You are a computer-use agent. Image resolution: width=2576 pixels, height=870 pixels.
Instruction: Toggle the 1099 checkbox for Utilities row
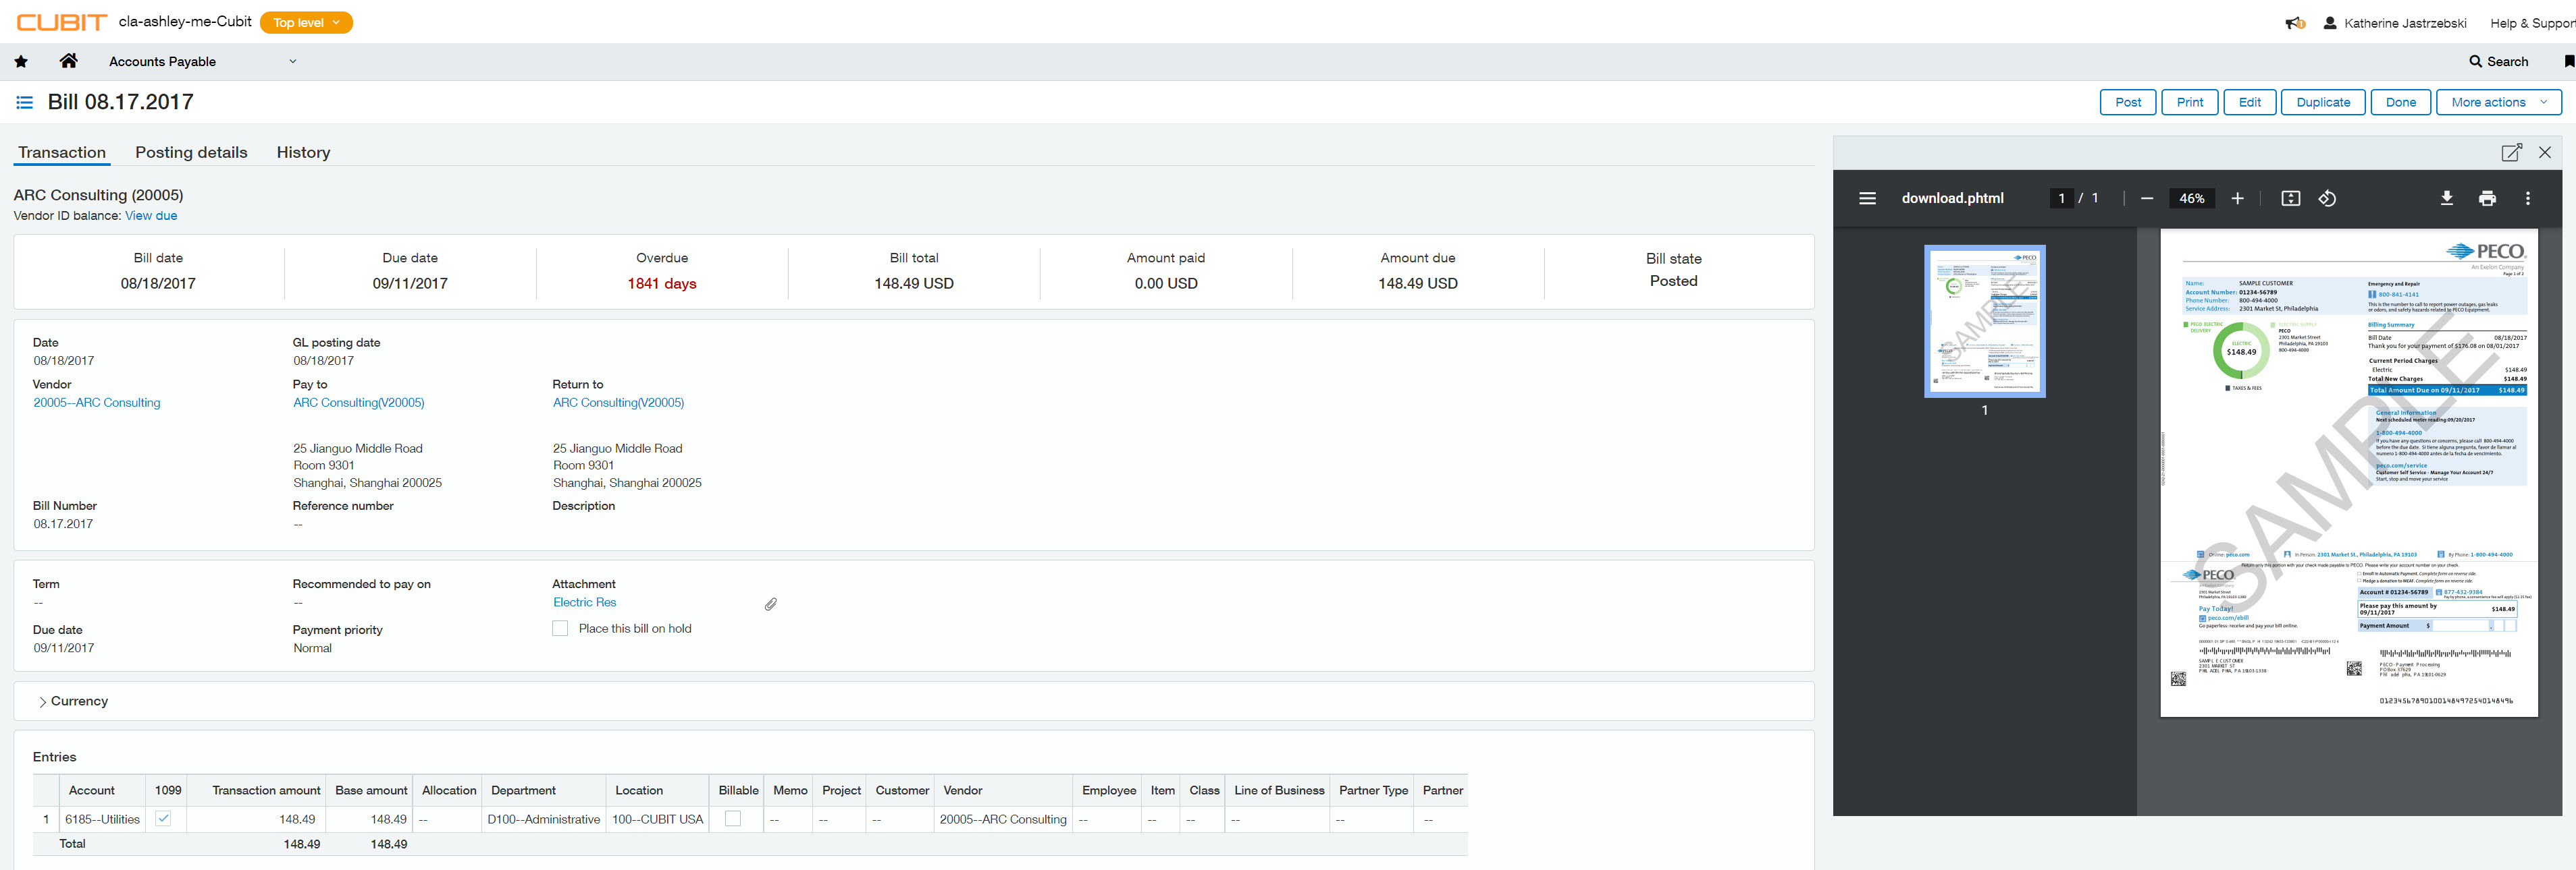pos(163,819)
